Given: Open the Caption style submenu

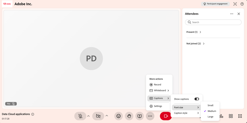Looking at the screenshot, I should [186, 113].
